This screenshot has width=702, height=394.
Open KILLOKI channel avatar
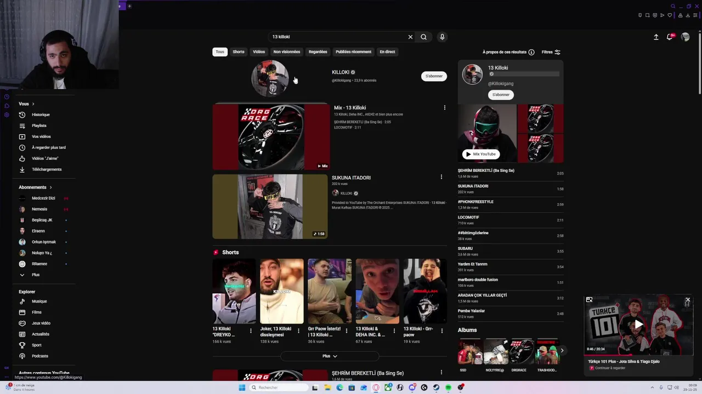[x=270, y=78]
